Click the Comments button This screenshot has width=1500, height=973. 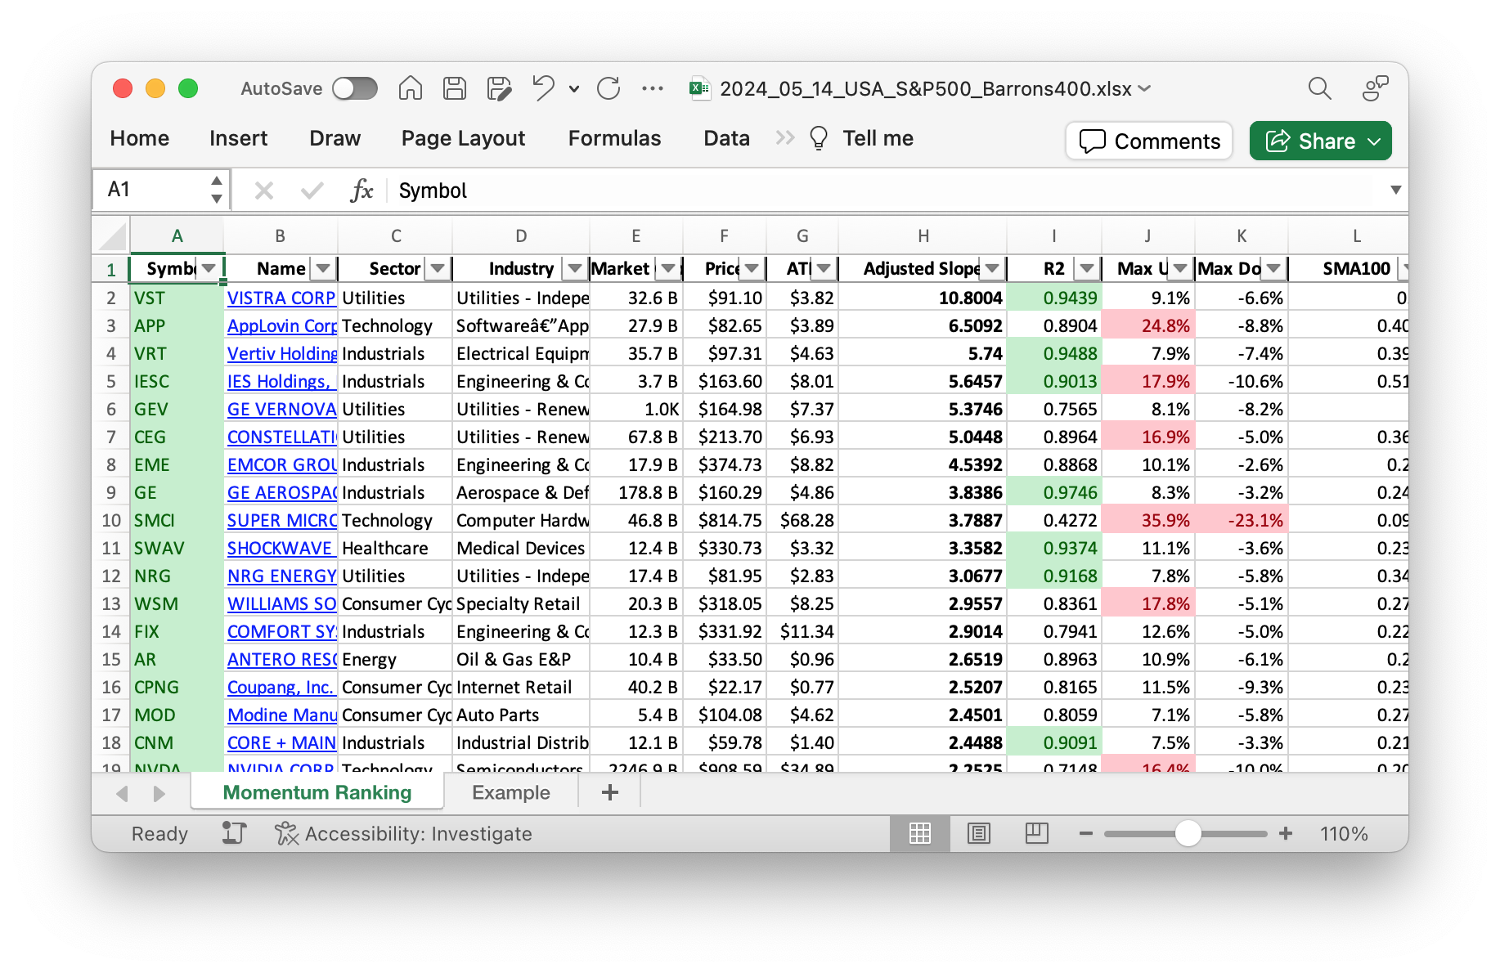coord(1149,141)
